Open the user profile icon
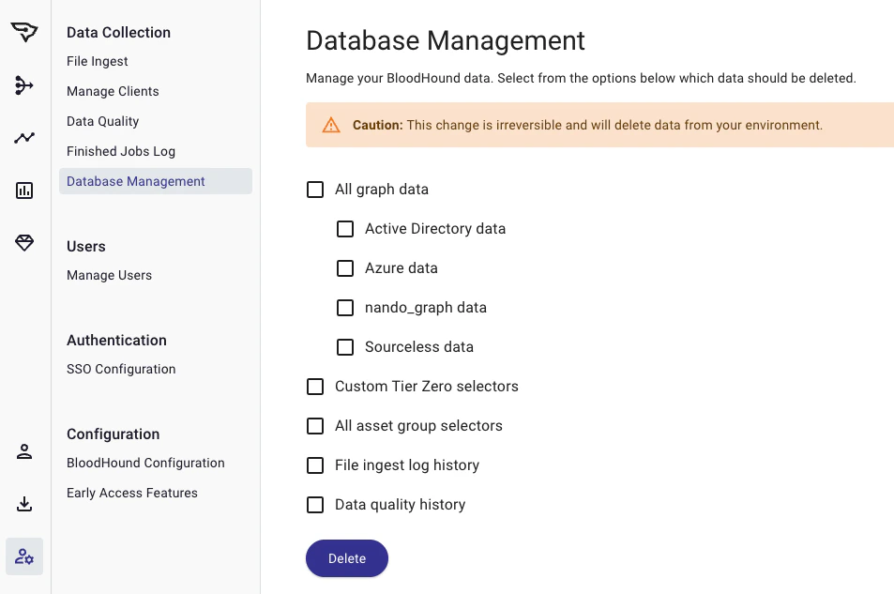 click(24, 451)
